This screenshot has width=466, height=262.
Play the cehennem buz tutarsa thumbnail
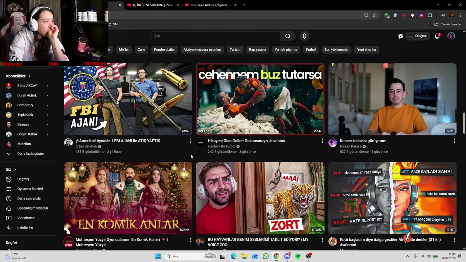(260, 99)
